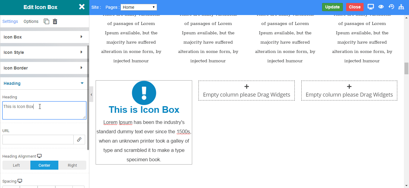This screenshot has width=409, height=188.
Task: Click the delete trash icon
Action: (x=55, y=21)
